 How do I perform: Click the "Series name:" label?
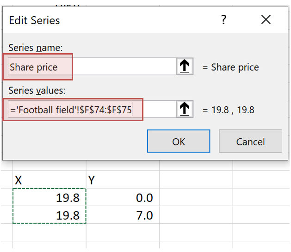pos(36,48)
